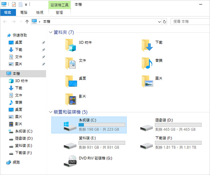The image size is (210, 175).
Task: Unpin 下載 using its pin icon
Action: [44, 50]
